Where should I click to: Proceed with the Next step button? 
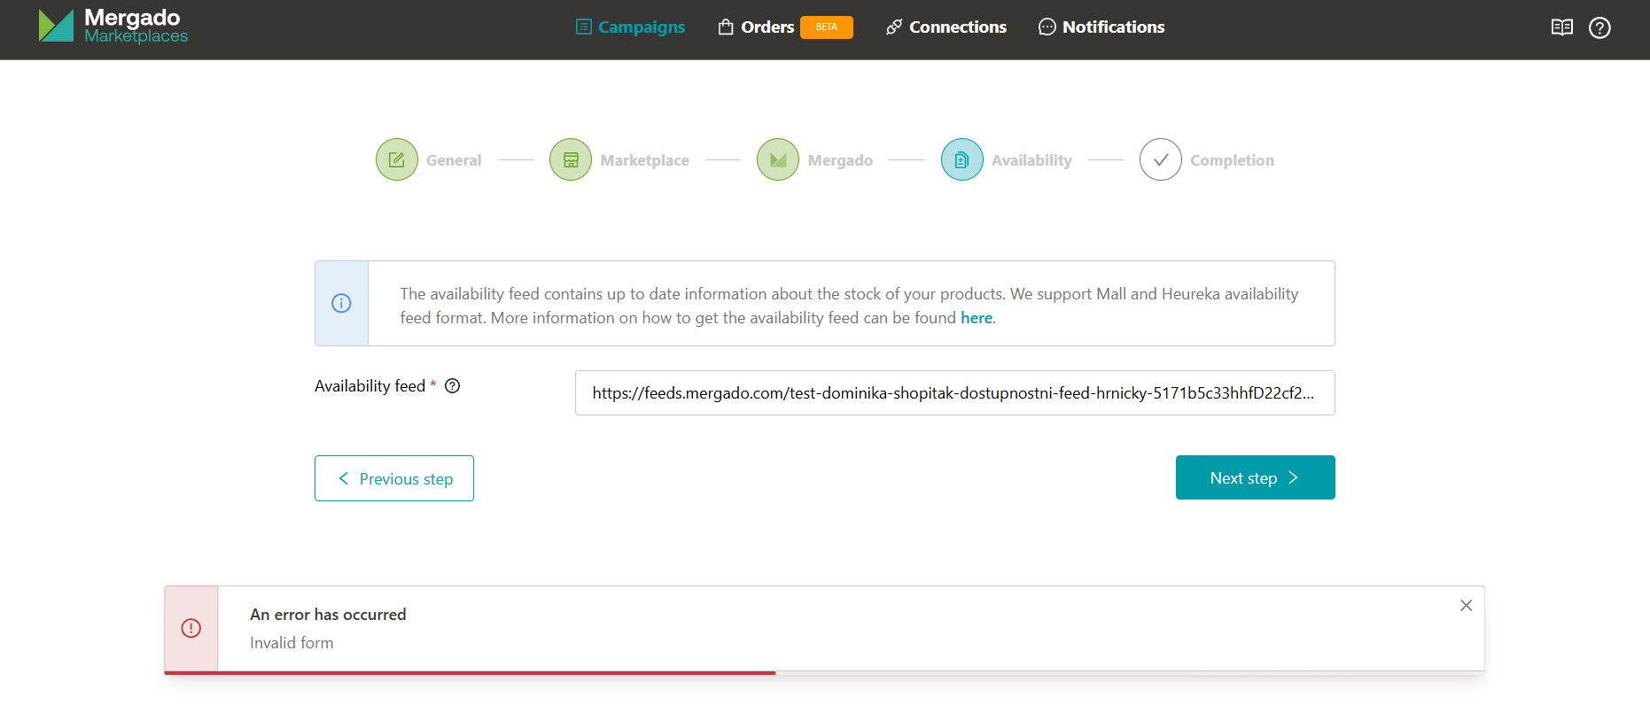1255,477
